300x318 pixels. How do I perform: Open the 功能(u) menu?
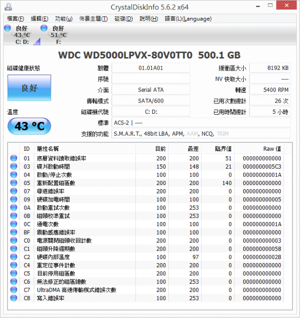click(x=64, y=19)
